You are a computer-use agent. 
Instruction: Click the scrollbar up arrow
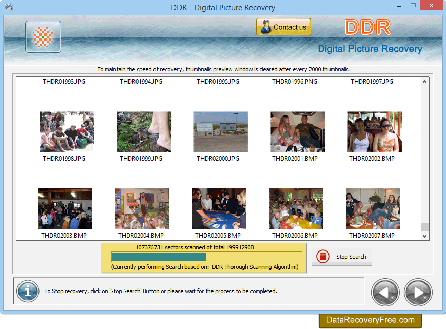(424, 82)
